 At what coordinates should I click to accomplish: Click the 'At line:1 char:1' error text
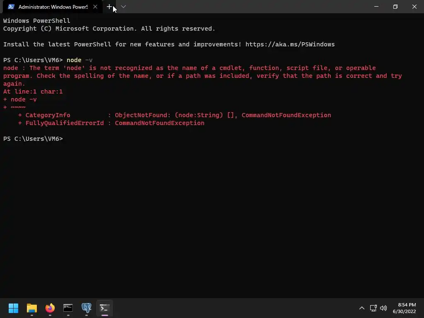point(33,92)
